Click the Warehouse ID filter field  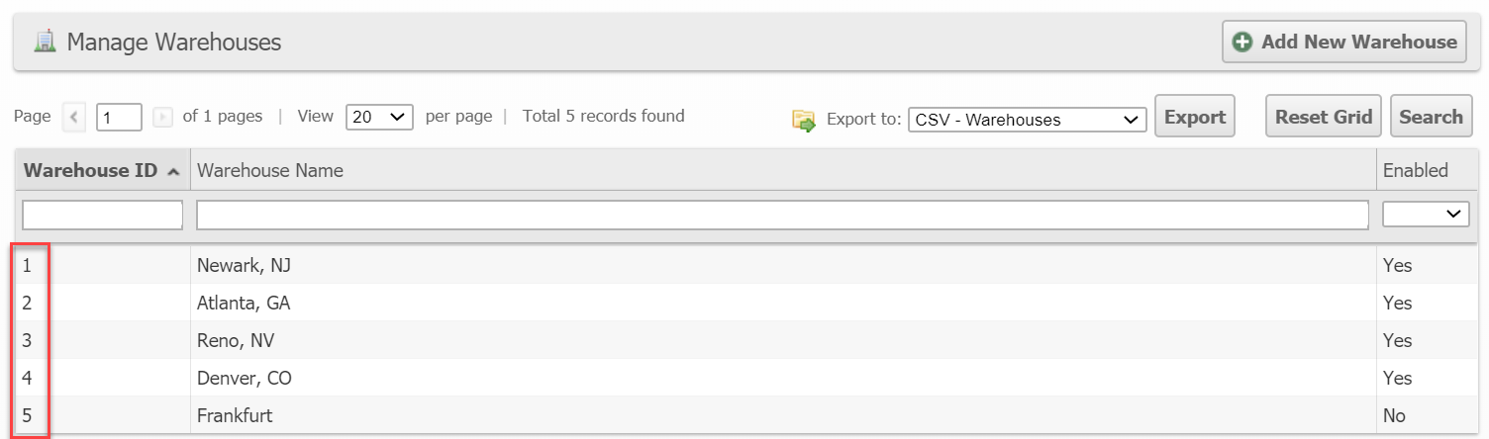pyautogui.click(x=102, y=215)
